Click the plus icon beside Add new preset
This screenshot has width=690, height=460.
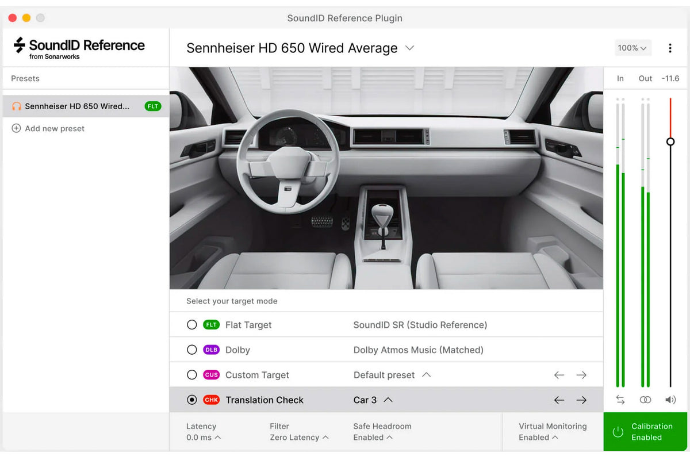point(17,128)
